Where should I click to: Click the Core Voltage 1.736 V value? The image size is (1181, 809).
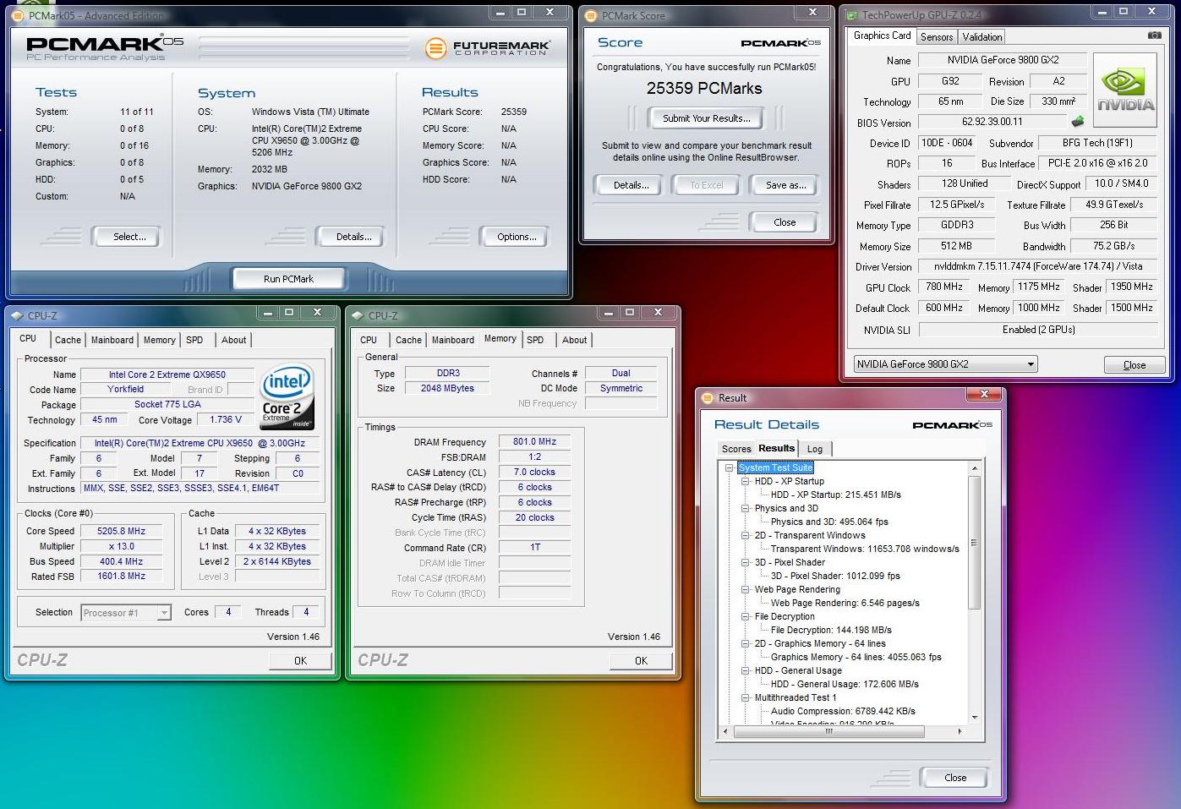pos(226,419)
